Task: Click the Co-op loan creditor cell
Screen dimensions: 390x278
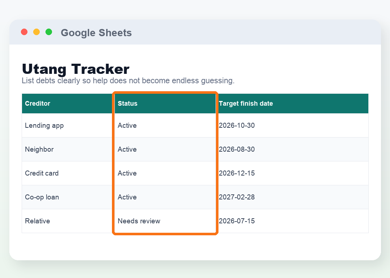Action: 68,197
